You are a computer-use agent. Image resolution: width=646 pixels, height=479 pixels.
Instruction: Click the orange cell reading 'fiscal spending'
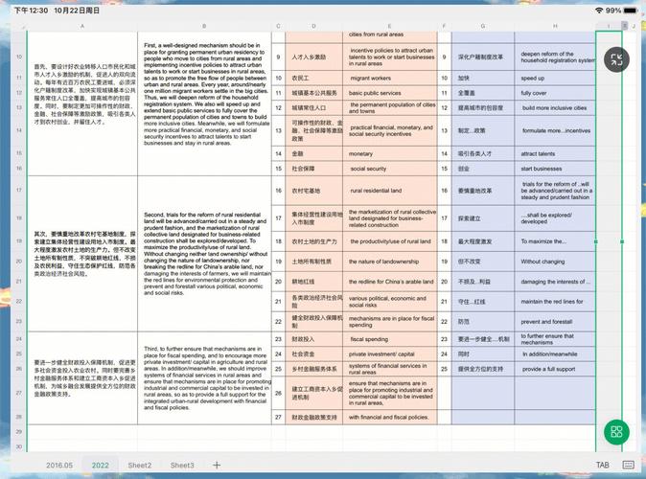click(390, 339)
